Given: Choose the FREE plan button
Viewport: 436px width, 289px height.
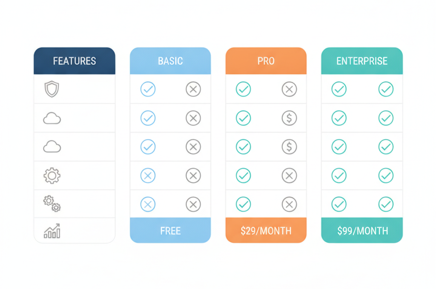Looking at the screenshot, I should tap(170, 230).
